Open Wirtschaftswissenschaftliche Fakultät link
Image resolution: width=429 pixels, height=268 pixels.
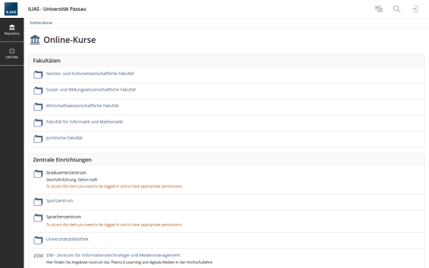click(82, 106)
